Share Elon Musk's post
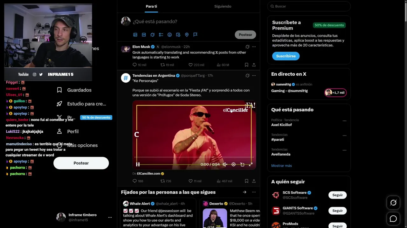The height and width of the screenshot is (228, 407). pos(254,65)
